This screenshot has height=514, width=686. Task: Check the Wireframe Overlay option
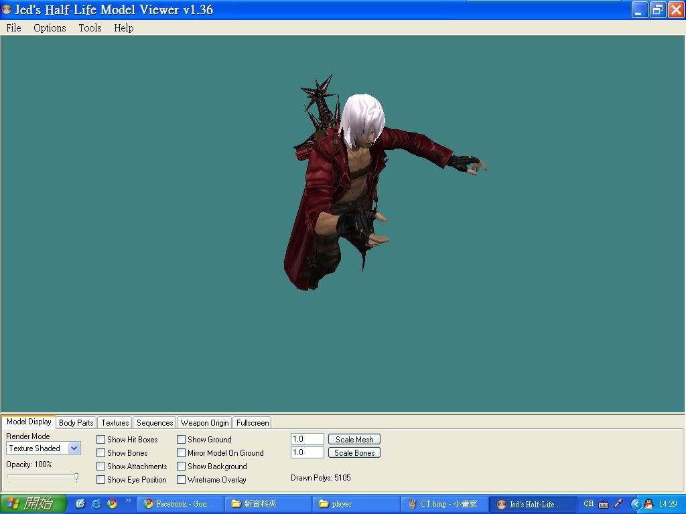[x=182, y=480]
